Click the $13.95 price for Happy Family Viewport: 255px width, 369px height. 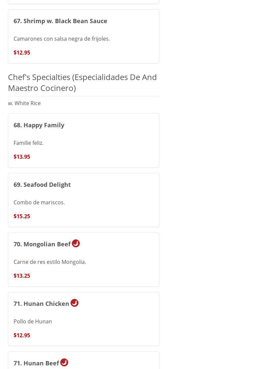(x=22, y=157)
